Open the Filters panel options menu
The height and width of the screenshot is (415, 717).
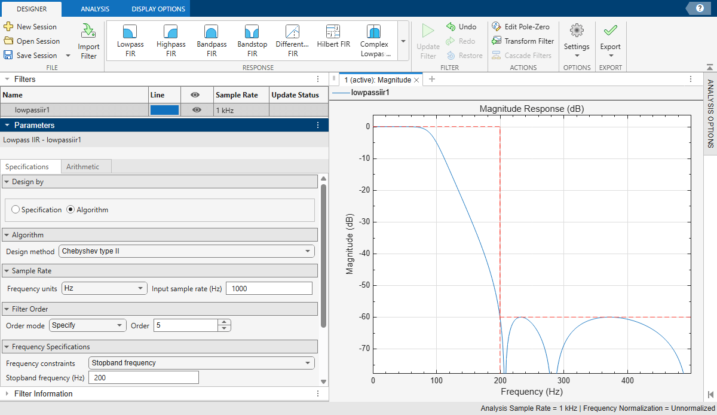[318, 79]
